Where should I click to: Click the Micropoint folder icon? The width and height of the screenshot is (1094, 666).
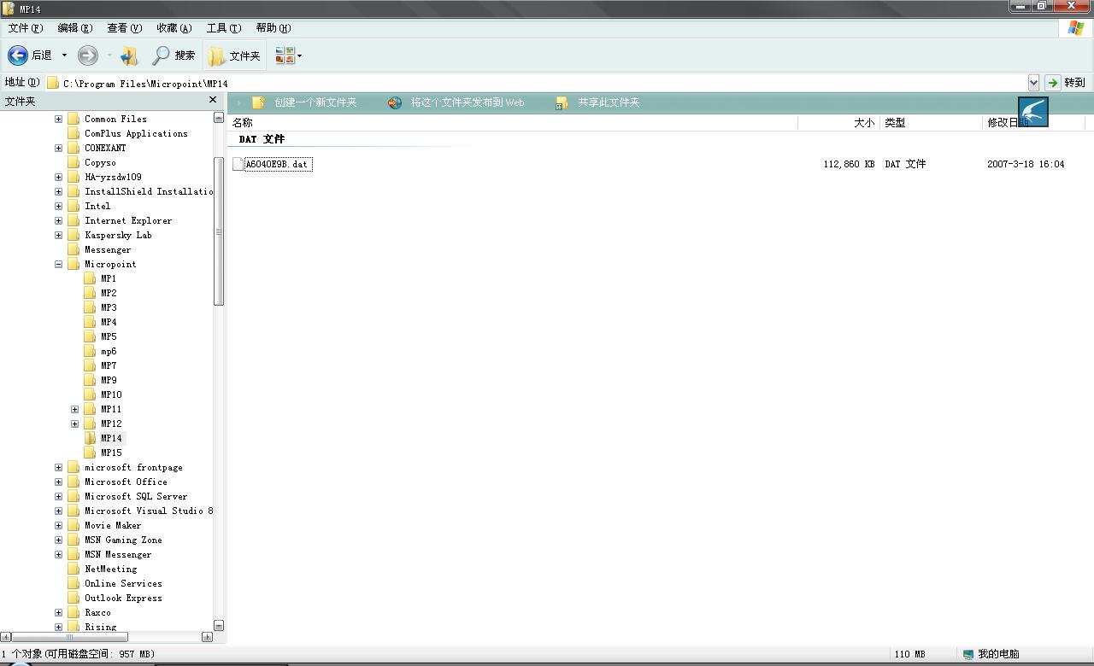pyautogui.click(x=74, y=264)
